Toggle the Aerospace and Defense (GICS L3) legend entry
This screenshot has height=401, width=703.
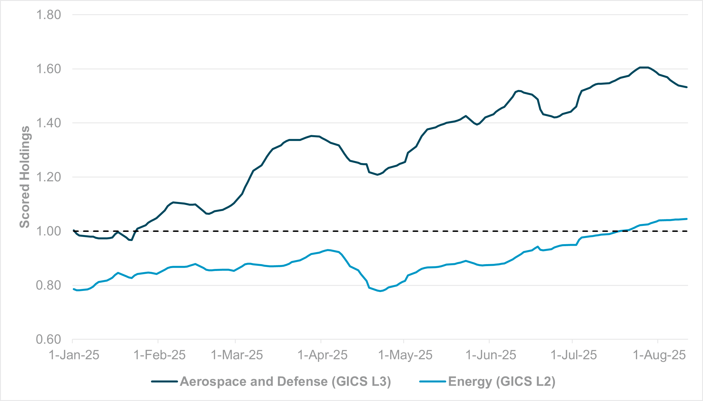tap(285, 381)
